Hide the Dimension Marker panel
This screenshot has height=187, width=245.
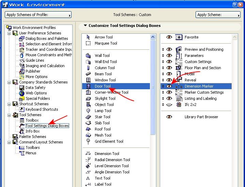pos(169,86)
